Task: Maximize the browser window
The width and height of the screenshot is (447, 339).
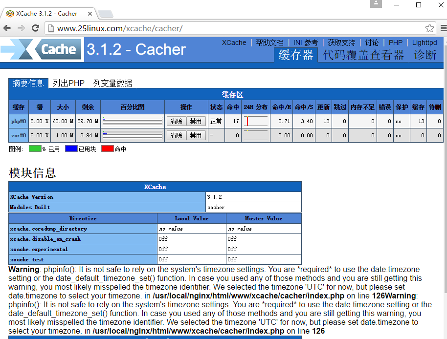Action: (419, 5)
